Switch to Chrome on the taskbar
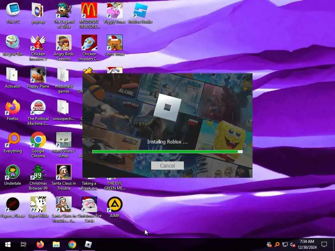335x251 pixels. point(72,244)
